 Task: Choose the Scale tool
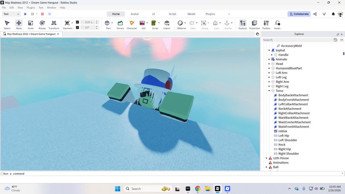pyautogui.click(x=30, y=25)
